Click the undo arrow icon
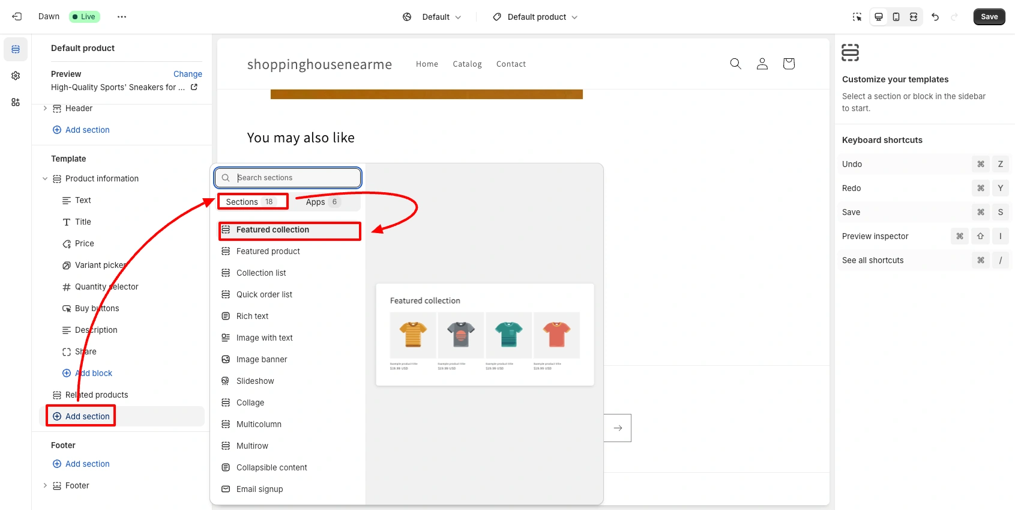 point(935,17)
